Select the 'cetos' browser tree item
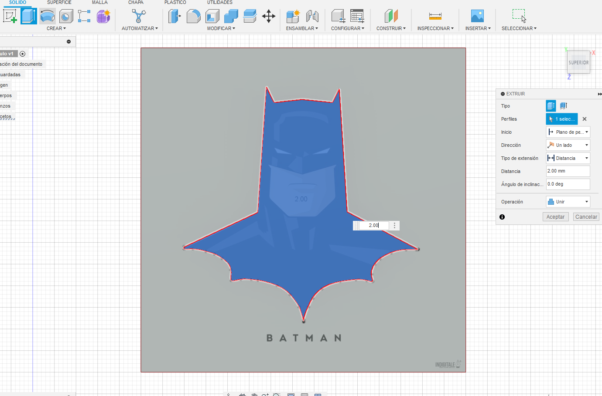This screenshot has height=396, width=602. point(6,116)
